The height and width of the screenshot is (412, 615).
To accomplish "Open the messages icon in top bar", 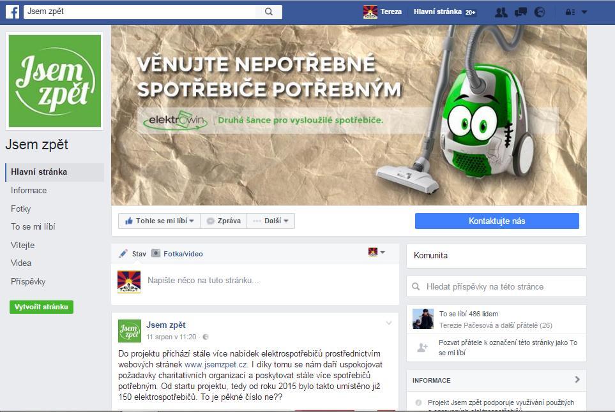I will tap(520, 12).
